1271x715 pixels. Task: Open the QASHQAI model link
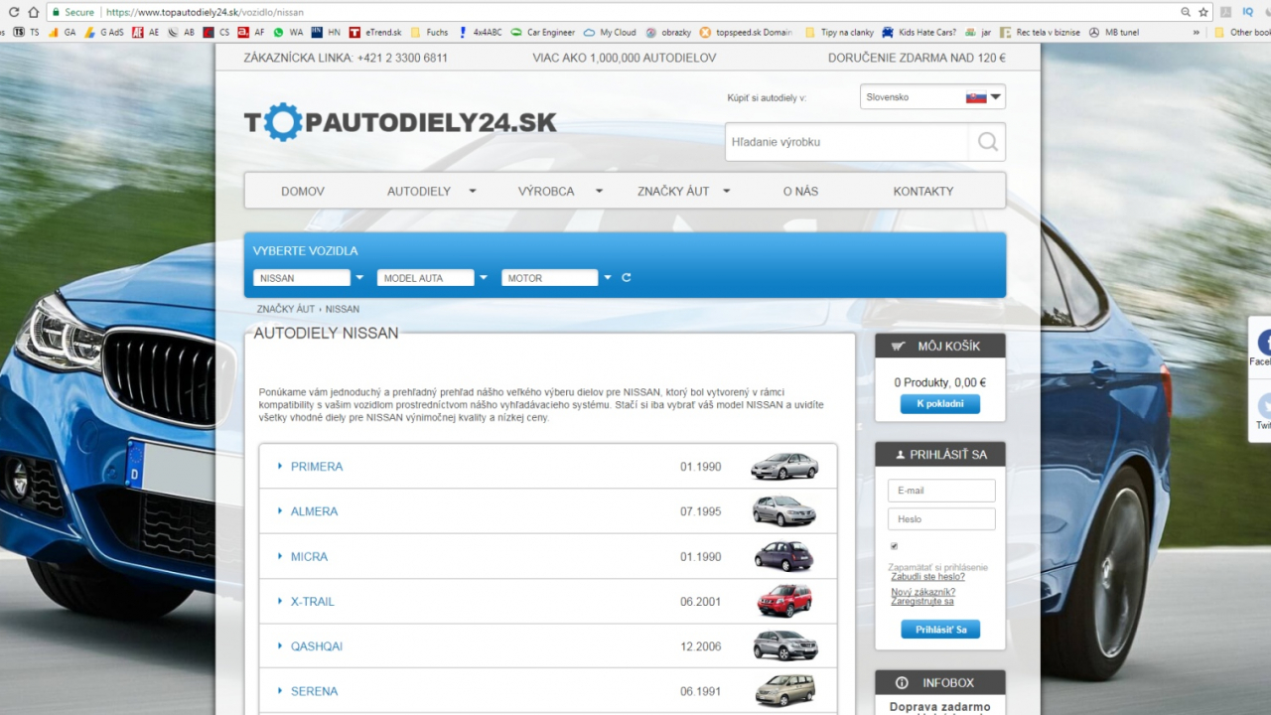317,646
